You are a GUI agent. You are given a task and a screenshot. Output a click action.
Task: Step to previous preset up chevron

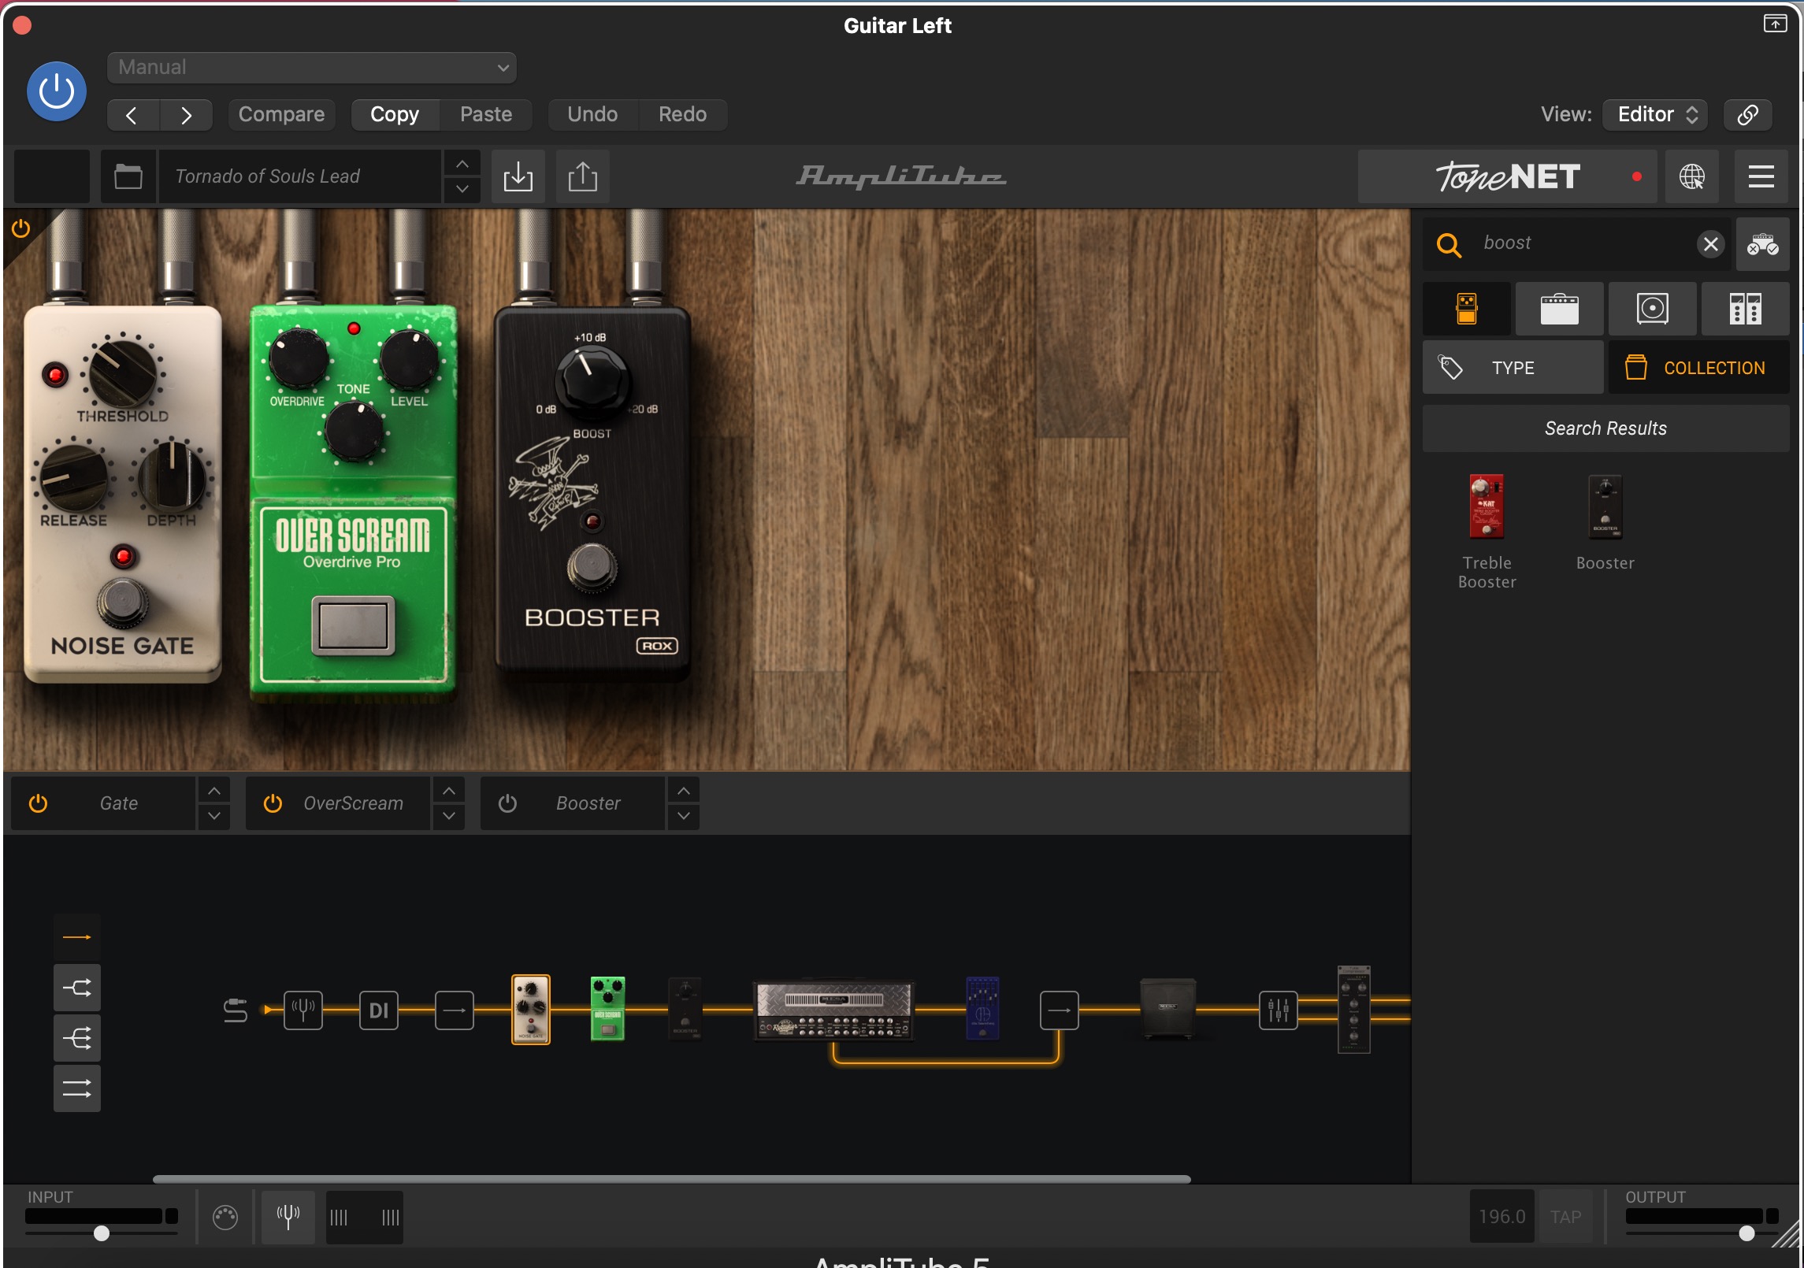click(x=462, y=164)
